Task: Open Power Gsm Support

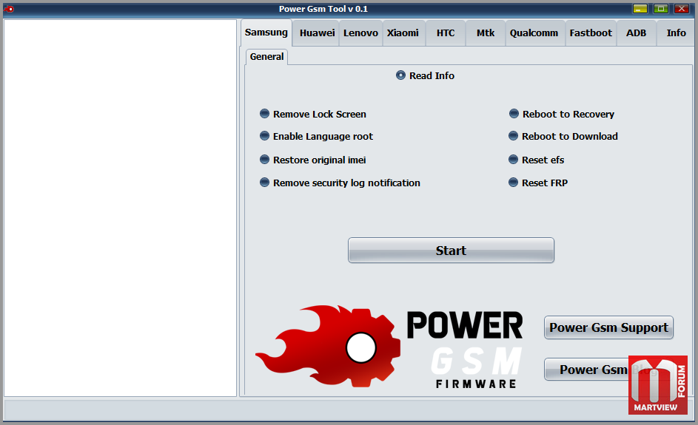Action: 608,327
